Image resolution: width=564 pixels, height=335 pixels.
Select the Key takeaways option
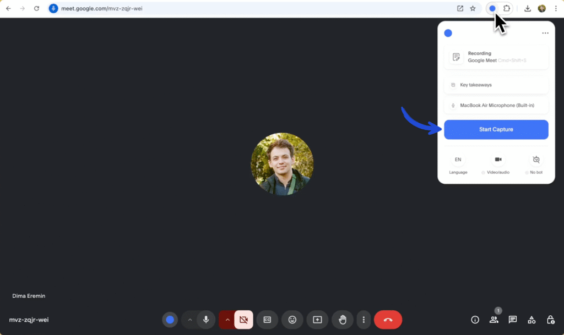(x=496, y=84)
